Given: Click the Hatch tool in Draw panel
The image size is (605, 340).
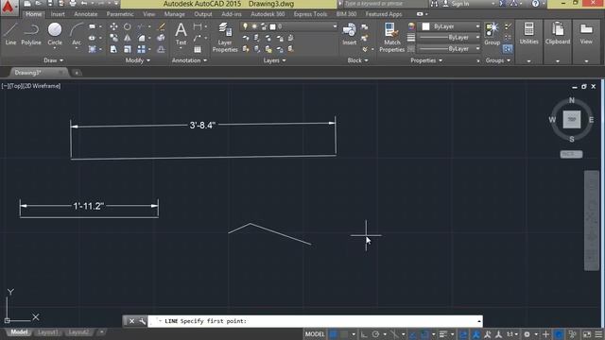Looking at the screenshot, I should point(93,49).
